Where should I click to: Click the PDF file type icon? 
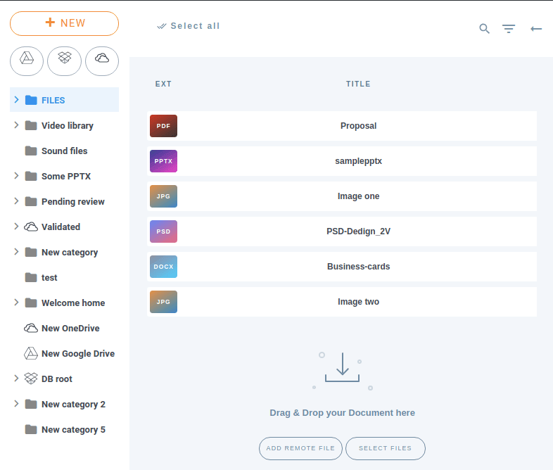click(x=164, y=126)
